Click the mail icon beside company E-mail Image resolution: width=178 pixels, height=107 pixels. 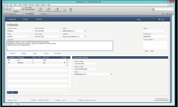(85, 31)
